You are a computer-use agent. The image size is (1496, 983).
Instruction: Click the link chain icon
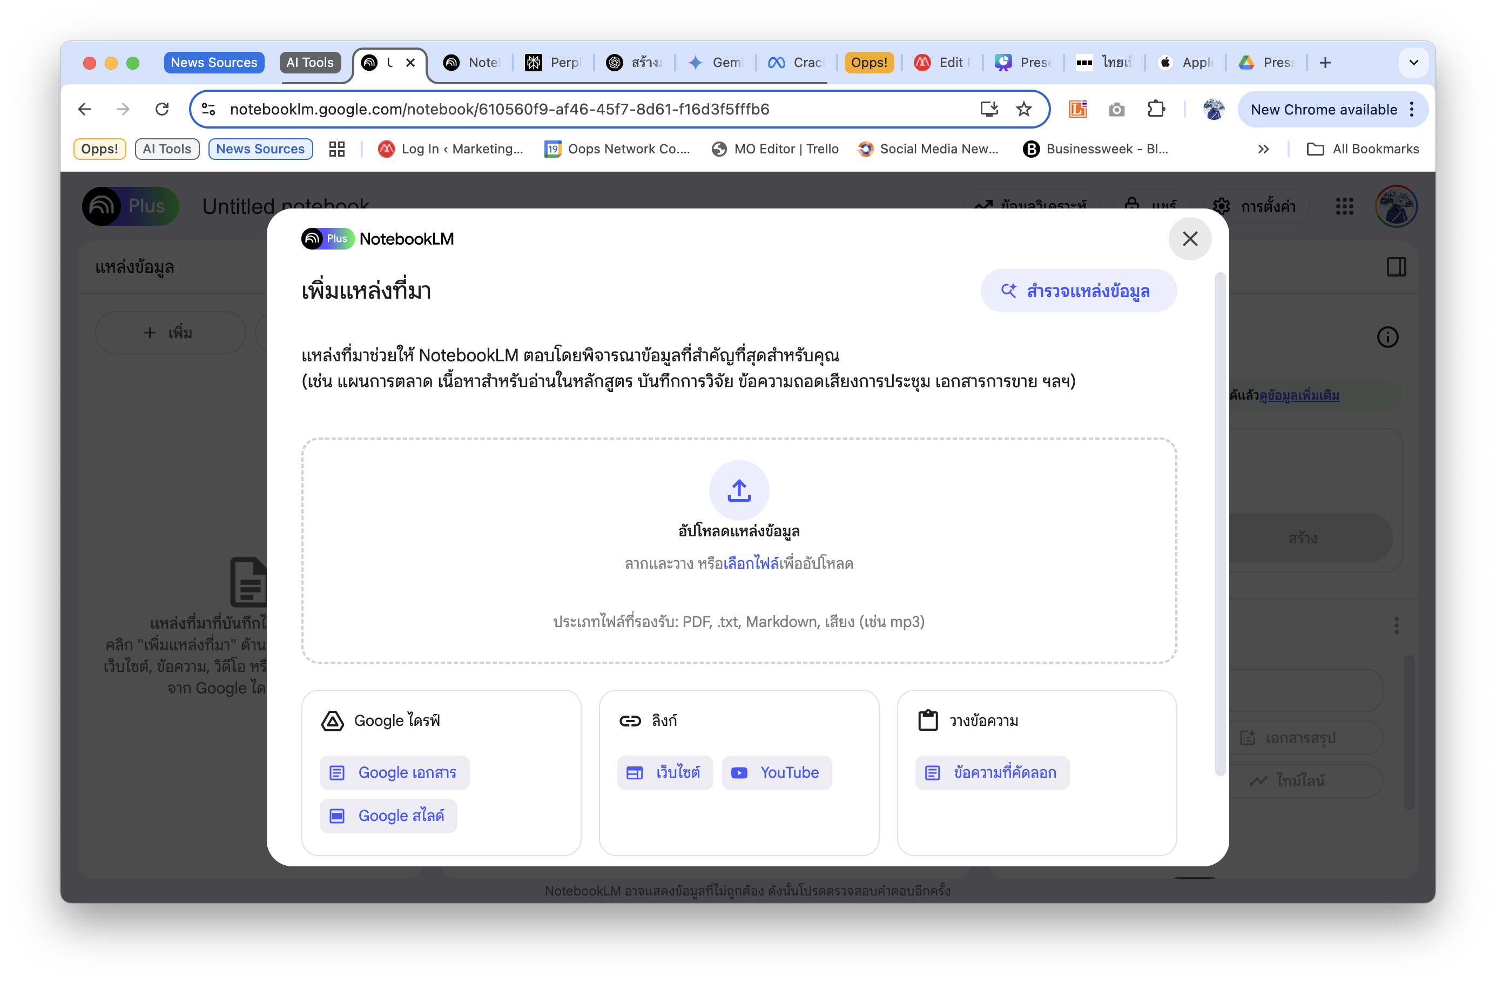point(630,721)
